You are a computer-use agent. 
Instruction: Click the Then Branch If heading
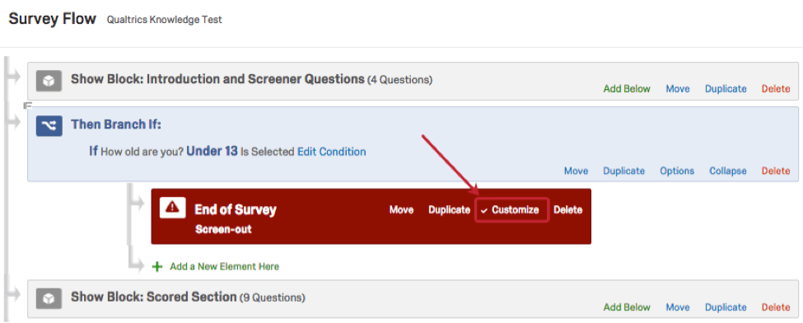116,124
